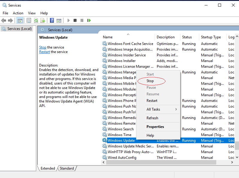This screenshot has width=239, height=178.
Task: Click vertical scrollbar up arrow
Action: click(x=237, y=37)
